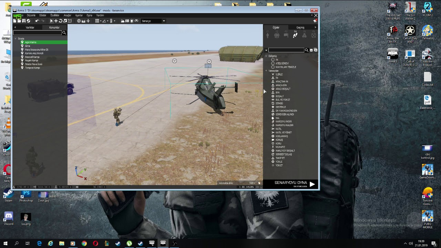Select the Scale widget tool
The image size is (441, 248).
(65, 21)
